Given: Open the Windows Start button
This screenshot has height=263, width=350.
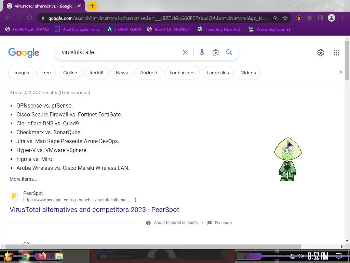Looking at the screenshot, I should tap(8, 256).
